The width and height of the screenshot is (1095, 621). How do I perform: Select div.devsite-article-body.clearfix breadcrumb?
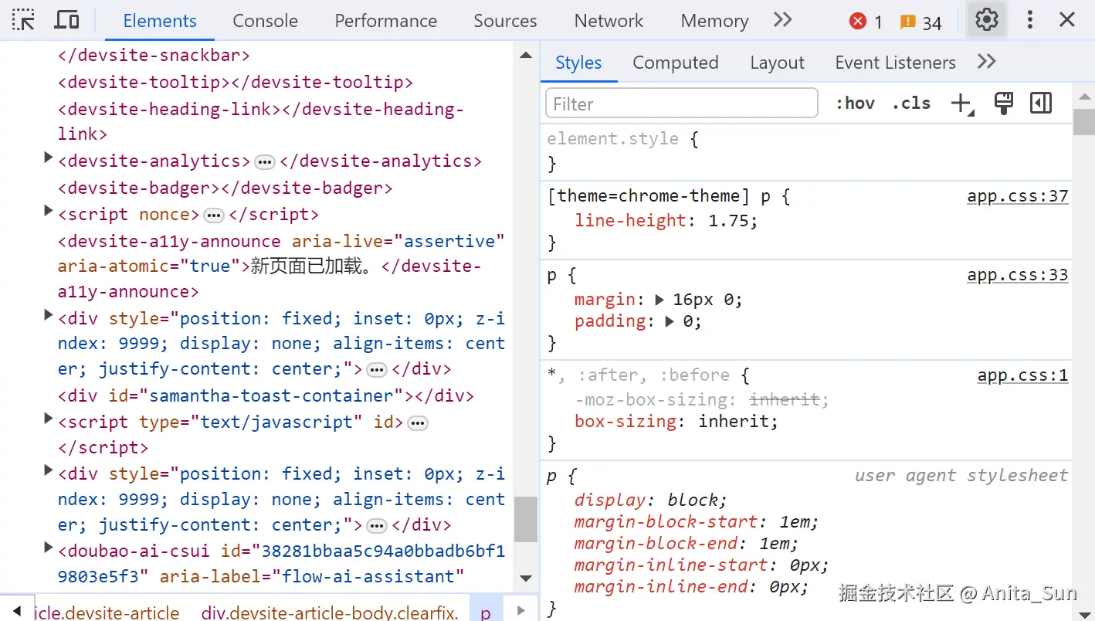330,613
